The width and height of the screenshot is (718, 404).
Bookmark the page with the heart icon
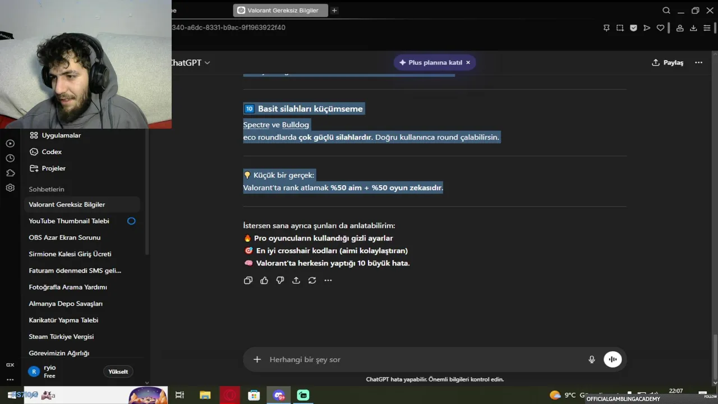660,28
